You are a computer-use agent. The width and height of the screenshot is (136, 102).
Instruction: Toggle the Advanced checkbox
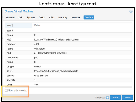pos(107,98)
